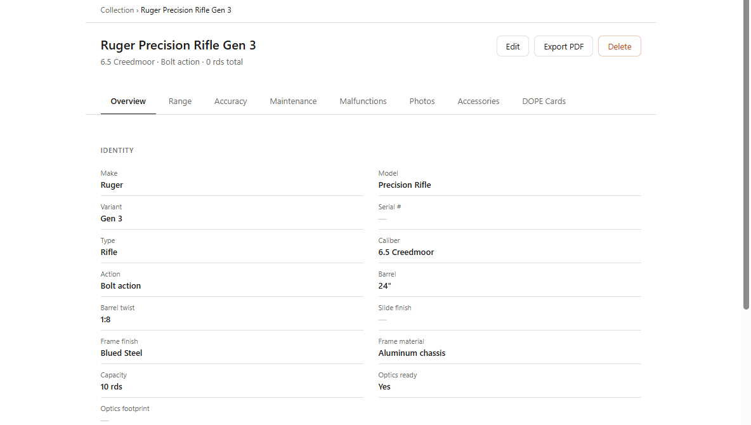Click the Frame material value 'Aluminum chassis'

tap(412, 353)
